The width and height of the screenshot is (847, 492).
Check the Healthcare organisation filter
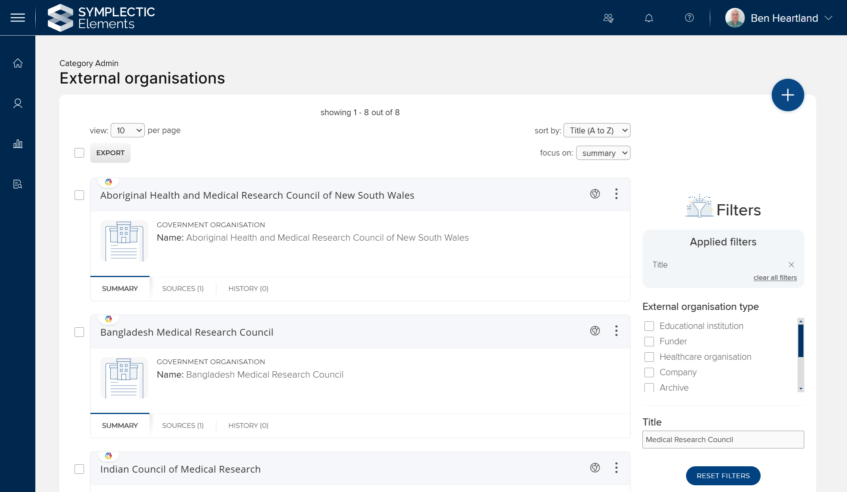pyautogui.click(x=649, y=357)
